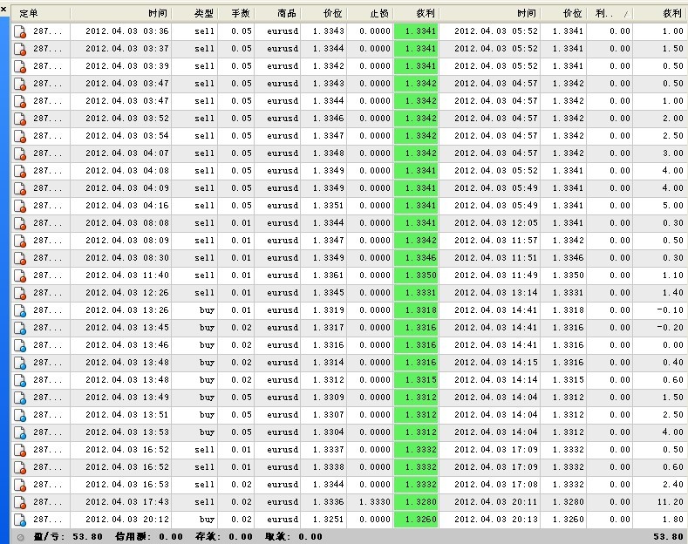Screen dimensions: 688x544
Task: Click the close time 2012.04.03 20:11
Action: click(x=496, y=502)
